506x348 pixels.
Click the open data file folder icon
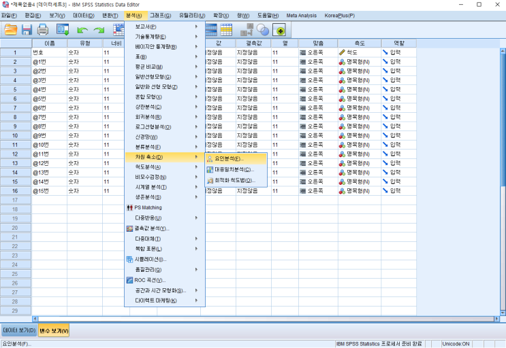pyautogui.click(x=11, y=30)
